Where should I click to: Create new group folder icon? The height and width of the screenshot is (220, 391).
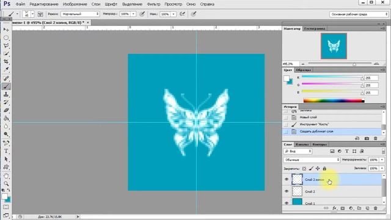pyautogui.click(x=359, y=208)
